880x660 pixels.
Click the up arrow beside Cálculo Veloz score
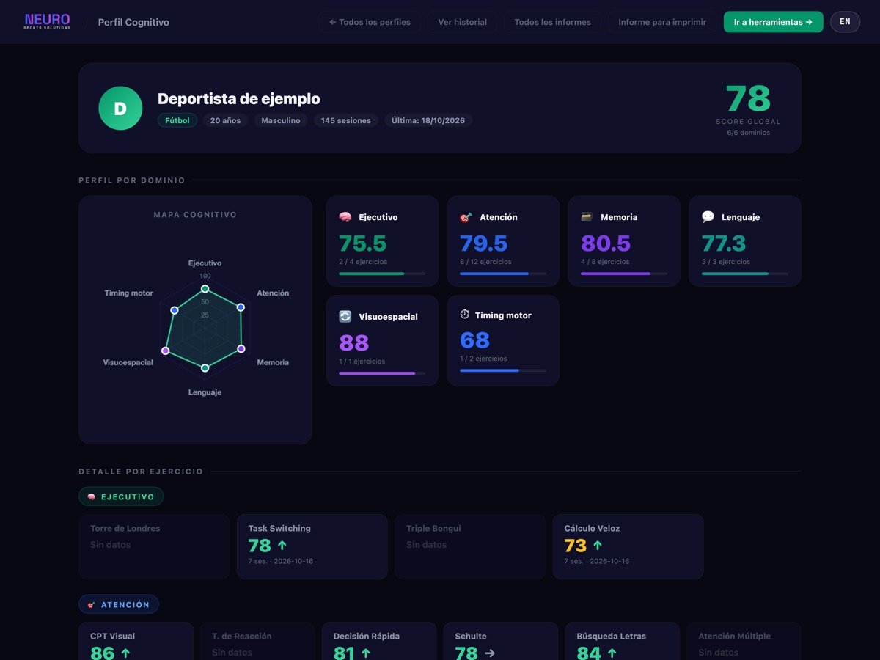598,546
